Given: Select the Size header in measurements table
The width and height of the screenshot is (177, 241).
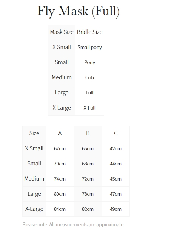Looking at the screenshot, I should [34, 133].
